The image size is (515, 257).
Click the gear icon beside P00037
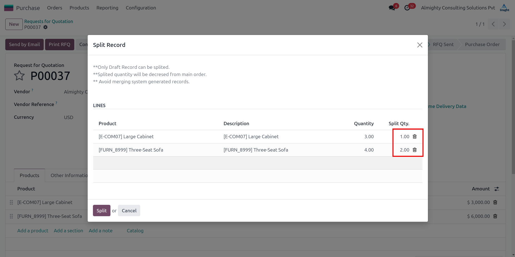[45, 27]
